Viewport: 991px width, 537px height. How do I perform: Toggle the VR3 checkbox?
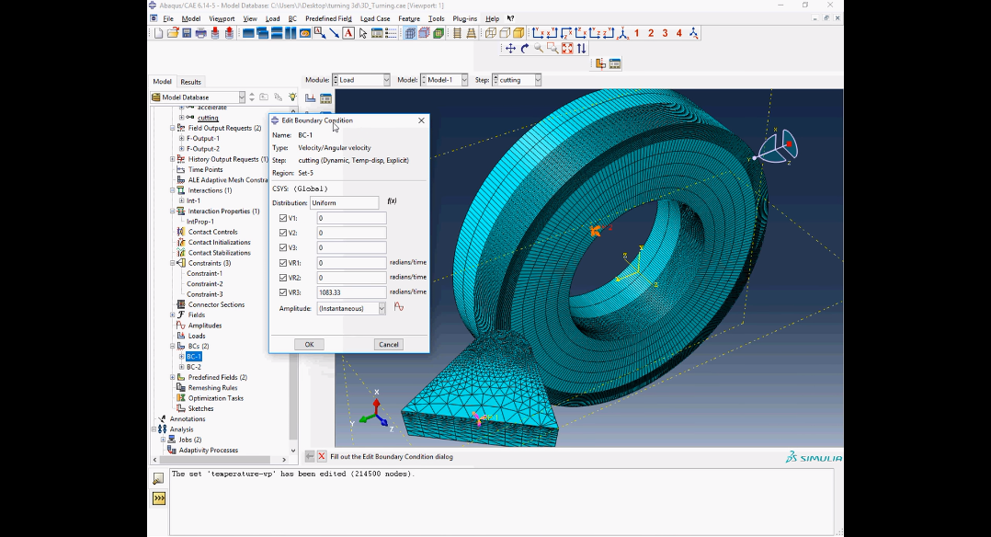pos(283,292)
